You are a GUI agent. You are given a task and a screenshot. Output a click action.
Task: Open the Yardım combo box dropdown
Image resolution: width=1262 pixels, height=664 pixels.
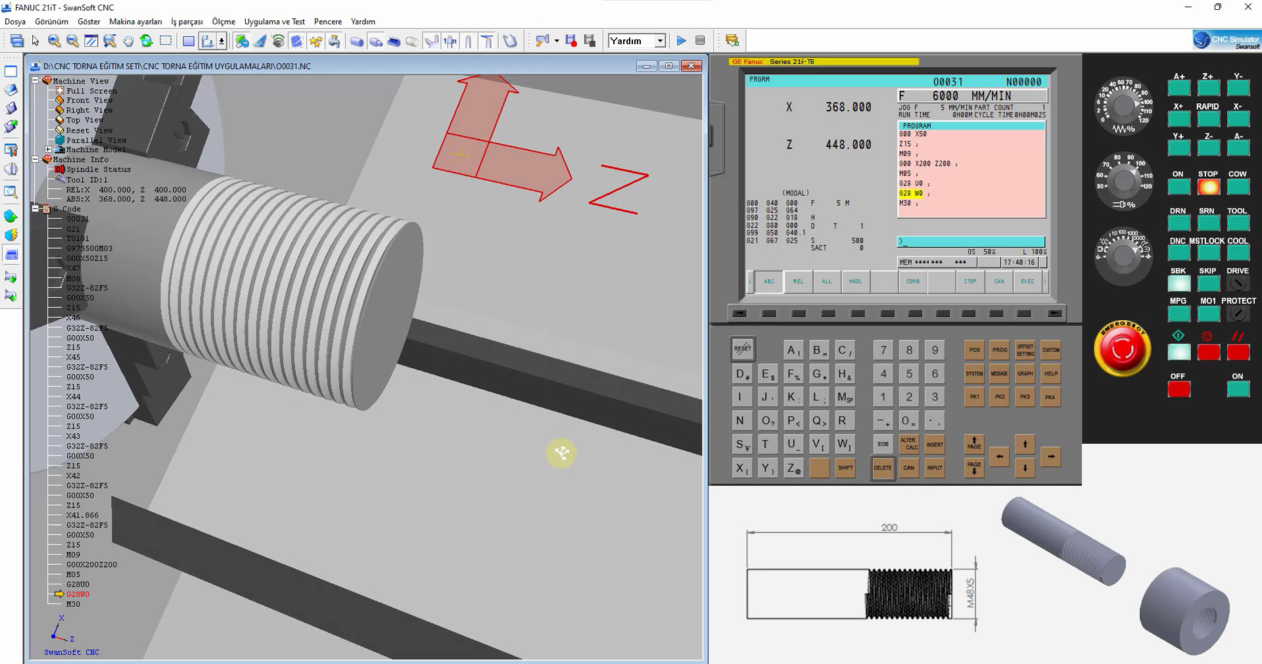[660, 41]
